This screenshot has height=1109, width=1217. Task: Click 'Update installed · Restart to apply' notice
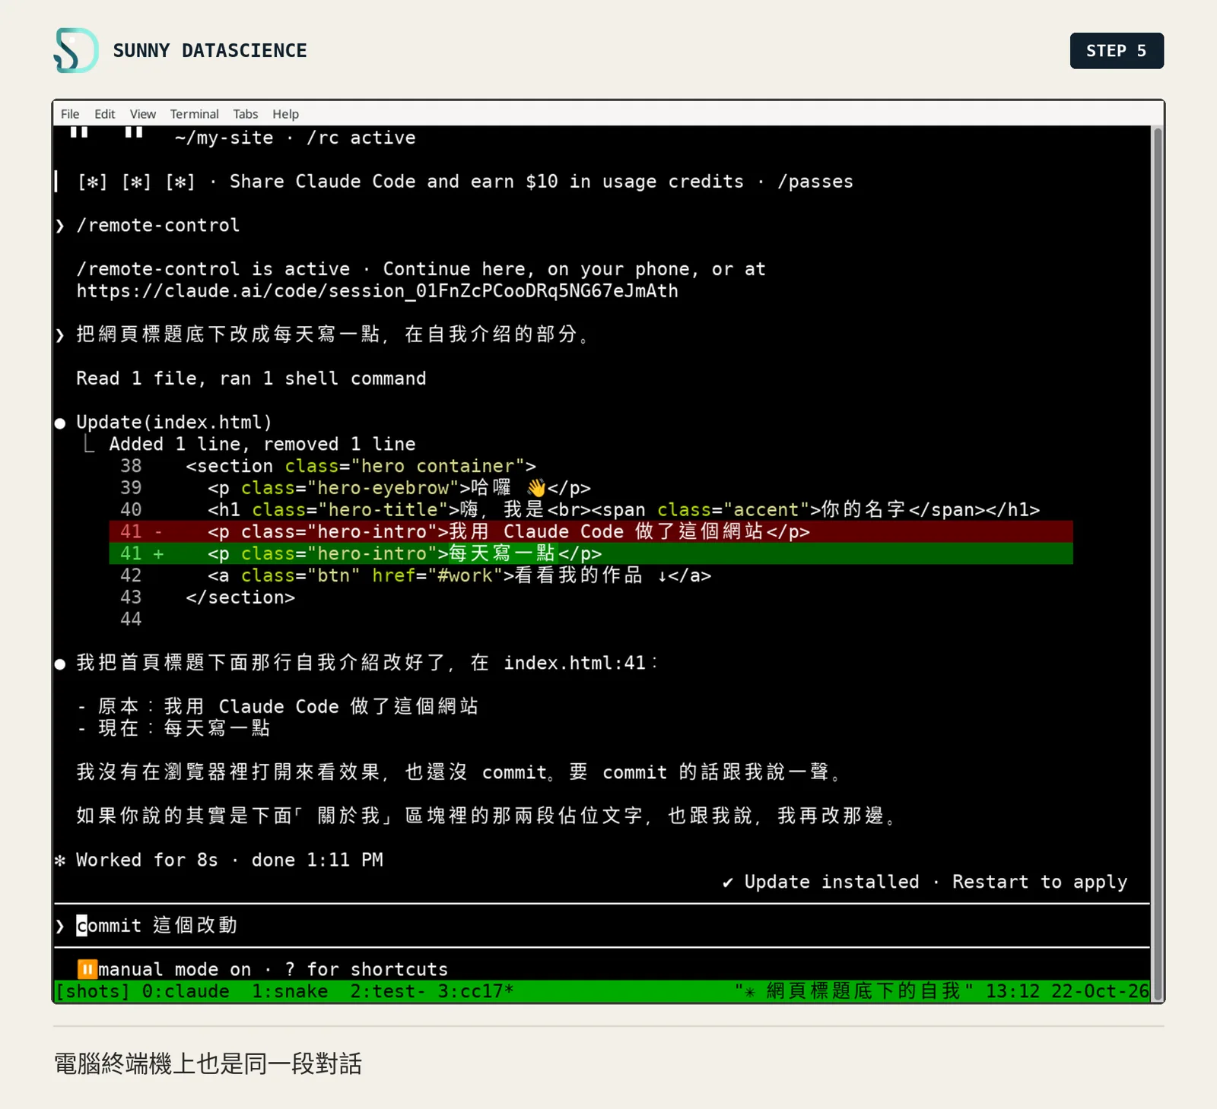[x=924, y=882]
